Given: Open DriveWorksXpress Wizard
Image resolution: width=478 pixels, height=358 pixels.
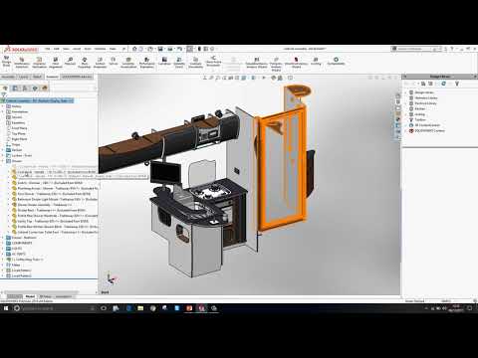Looking at the screenshot, I should tap(296, 63).
